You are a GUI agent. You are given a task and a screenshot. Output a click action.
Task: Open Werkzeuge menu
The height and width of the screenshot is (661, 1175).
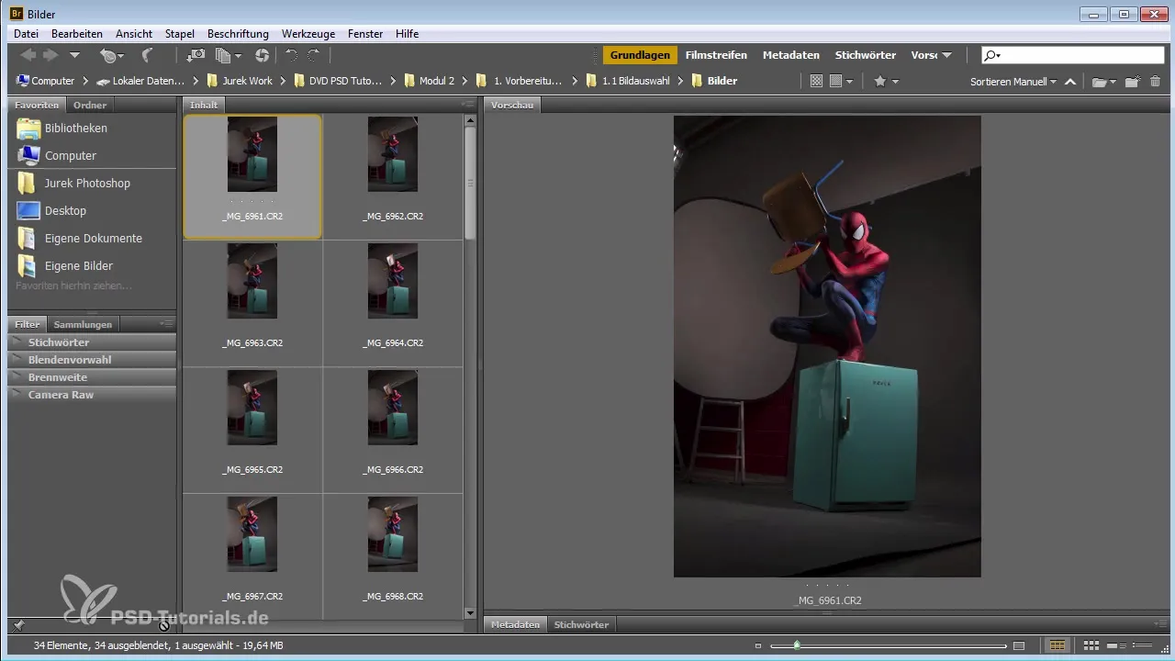click(308, 33)
